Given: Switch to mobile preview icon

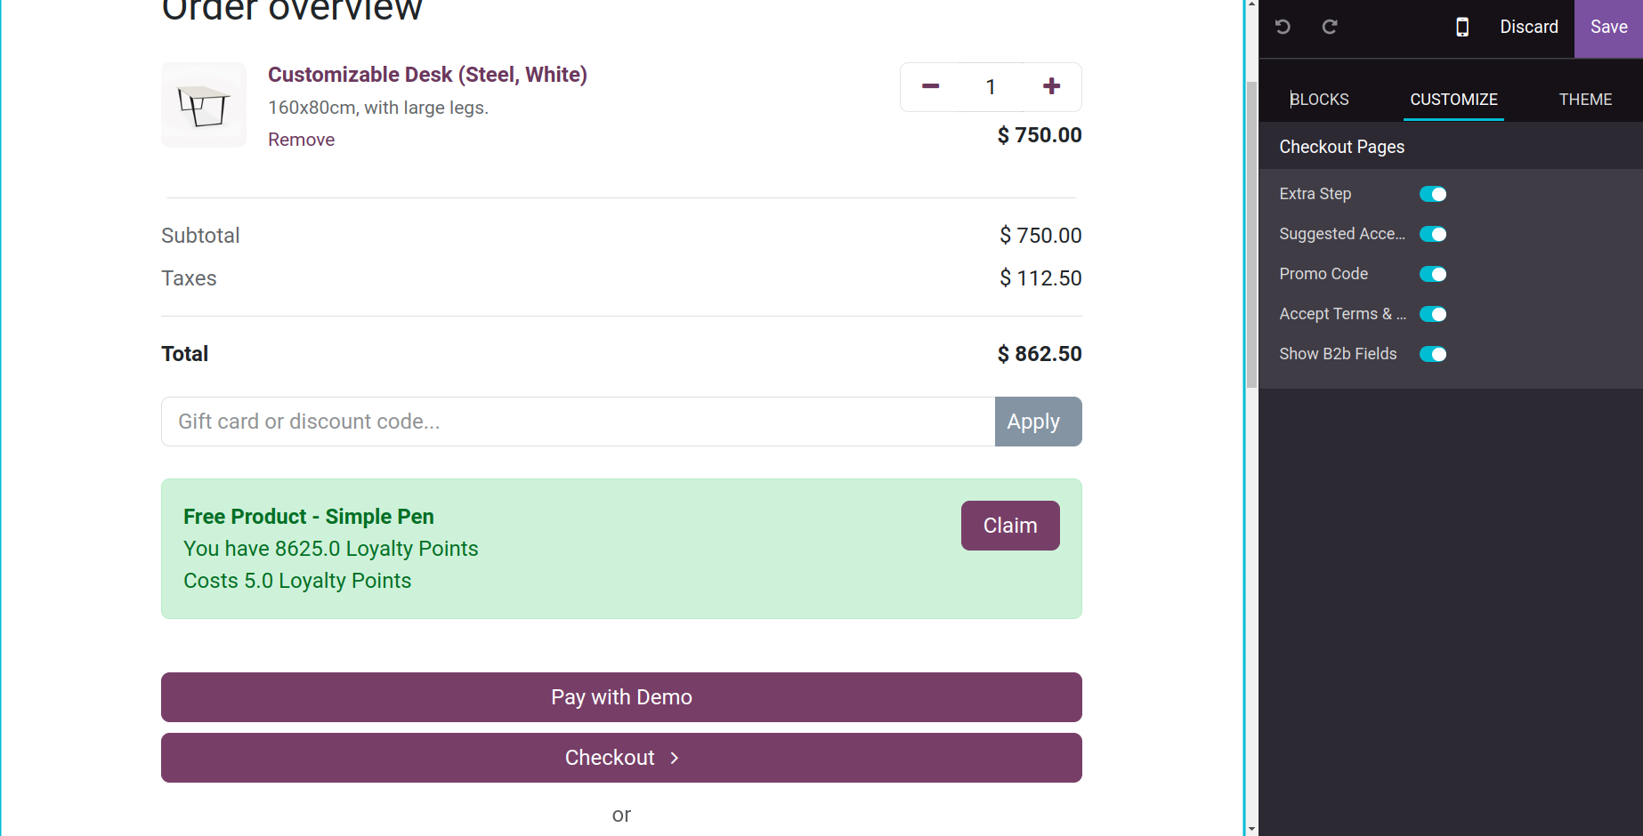Looking at the screenshot, I should tap(1462, 27).
